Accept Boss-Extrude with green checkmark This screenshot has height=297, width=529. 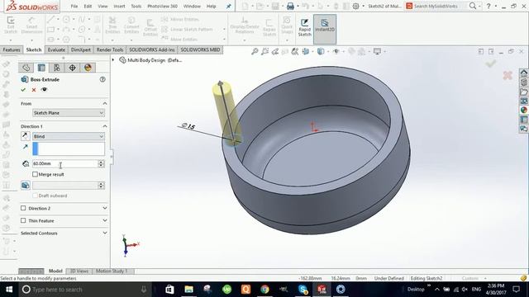pos(23,90)
